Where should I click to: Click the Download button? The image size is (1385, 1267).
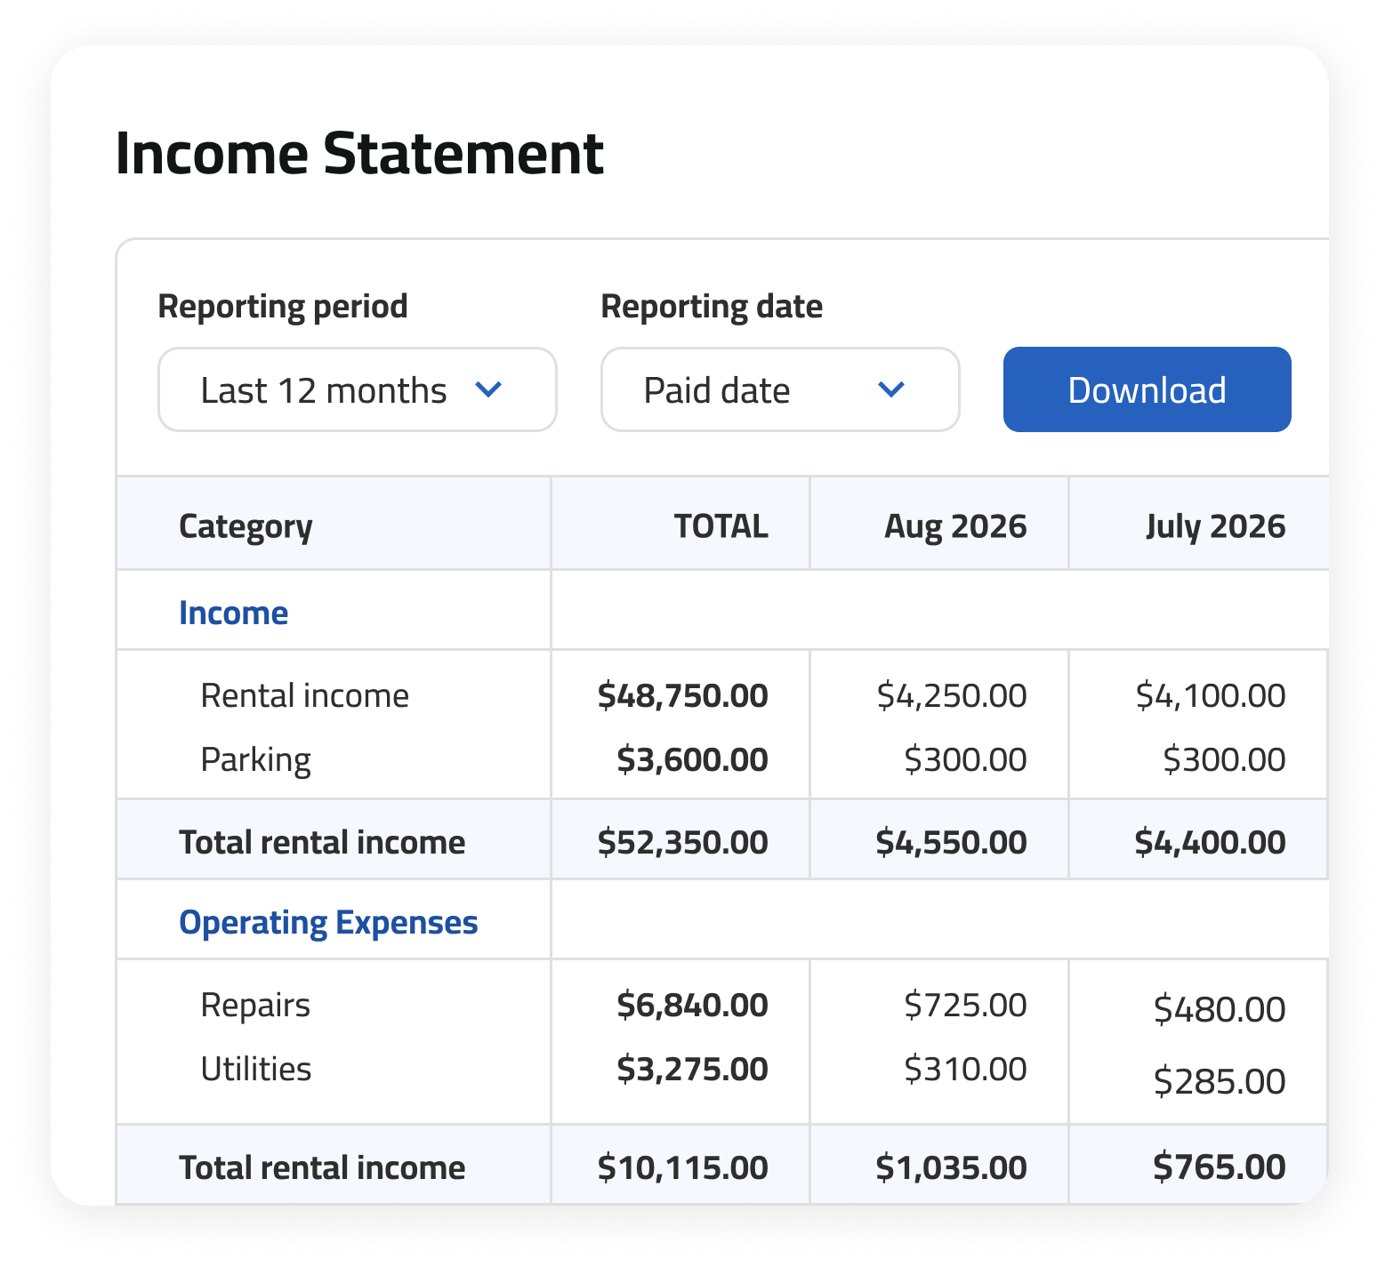click(1147, 389)
